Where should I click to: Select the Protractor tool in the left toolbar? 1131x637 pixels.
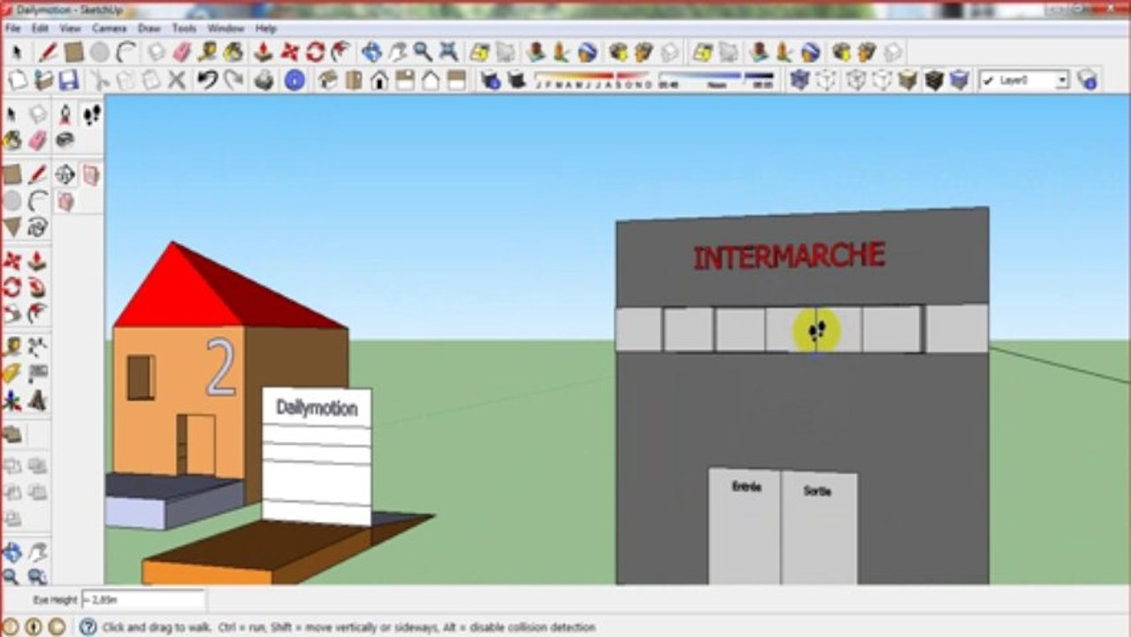11,372
